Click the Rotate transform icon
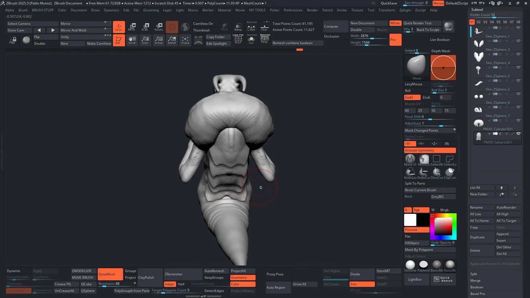The height and width of the screenshot is (298, 530). tap(159, 27)
